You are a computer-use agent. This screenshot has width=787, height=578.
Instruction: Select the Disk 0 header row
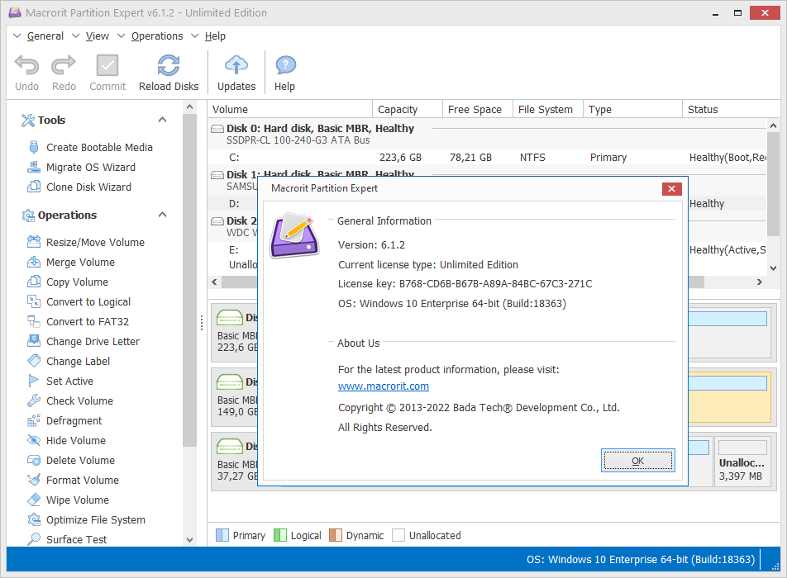click(x=487, y=134)
